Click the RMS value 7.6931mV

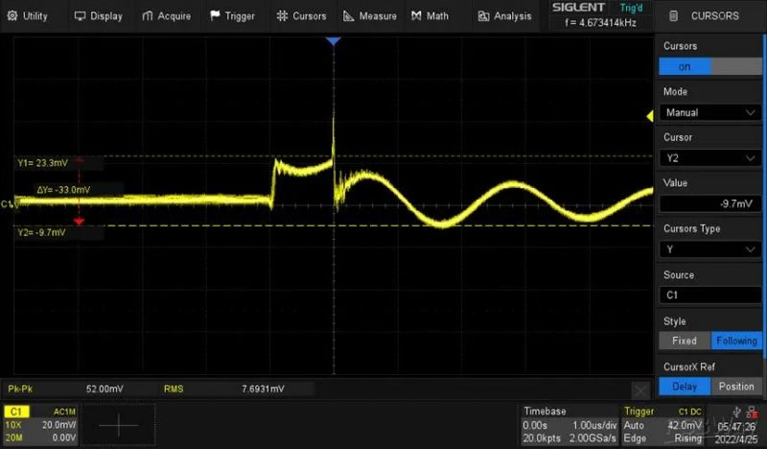(x=263, y=389)
